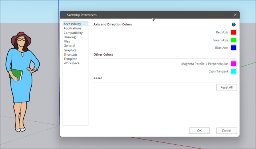Click the Cyan Tangent label
256x149 pixels.
click(x=218, y=71)
